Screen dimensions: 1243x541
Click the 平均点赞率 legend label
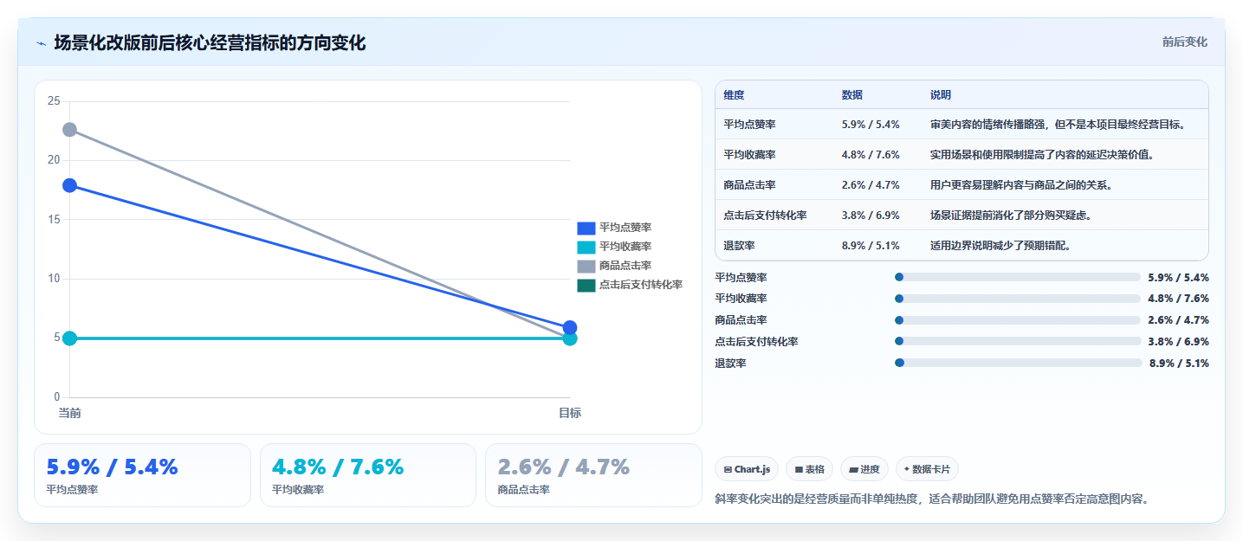pos(625,228)
